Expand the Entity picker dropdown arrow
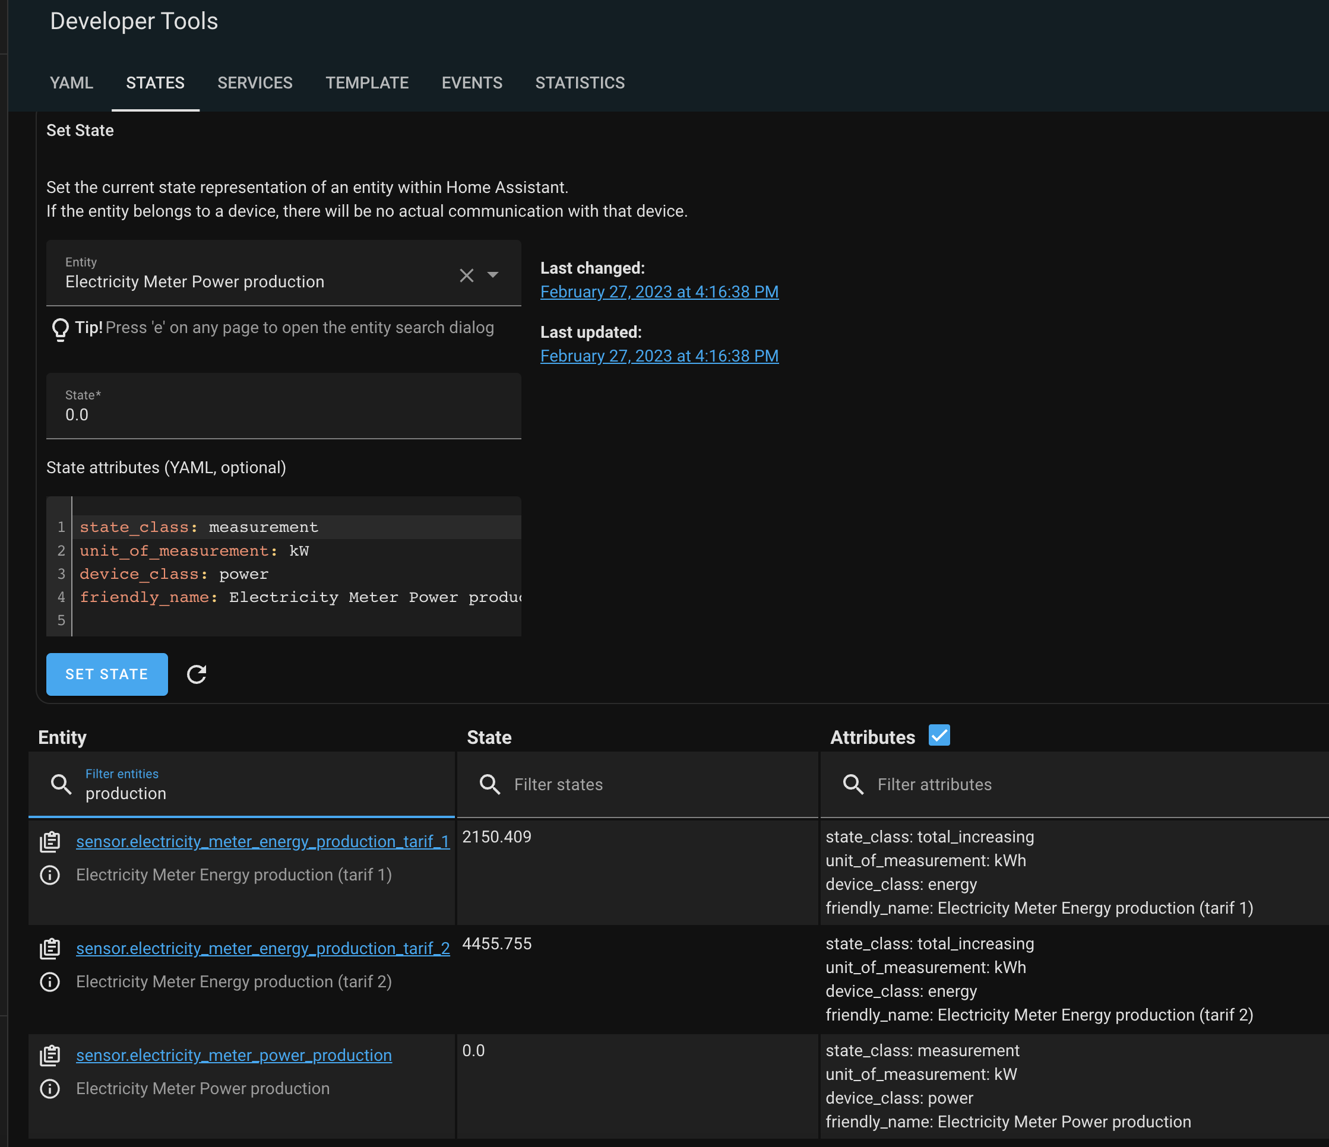Screen dimensions: 1329x1147 coord(493,275)
